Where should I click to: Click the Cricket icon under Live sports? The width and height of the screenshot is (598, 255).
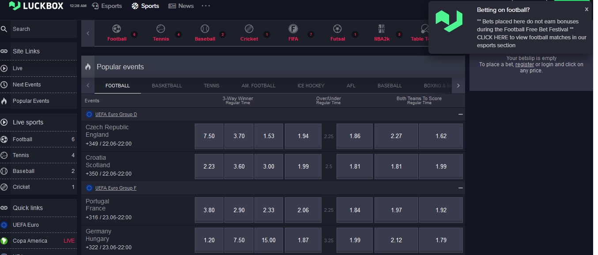4,187
